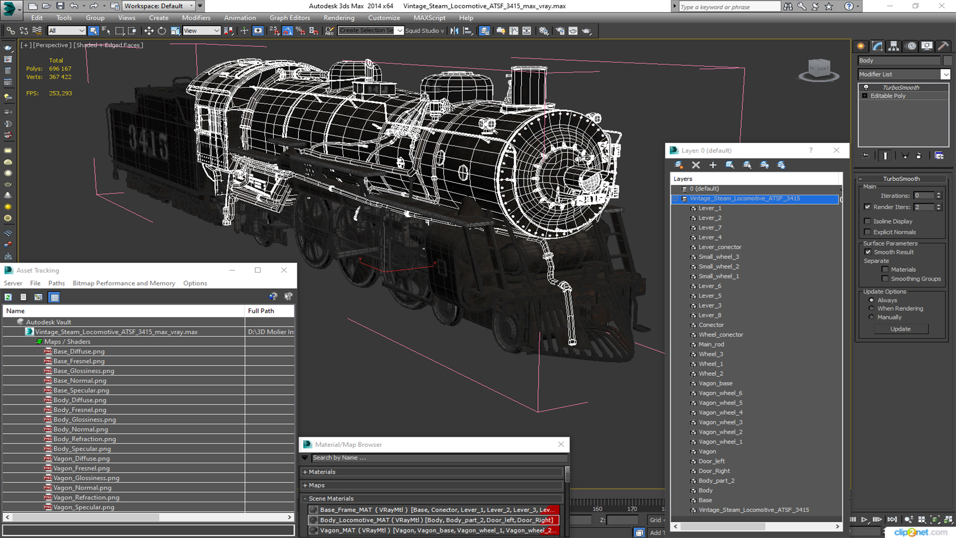Click the object color swatch beside the Body name
956x538 pixels.
pyautogui.click(x=947, y=61)
